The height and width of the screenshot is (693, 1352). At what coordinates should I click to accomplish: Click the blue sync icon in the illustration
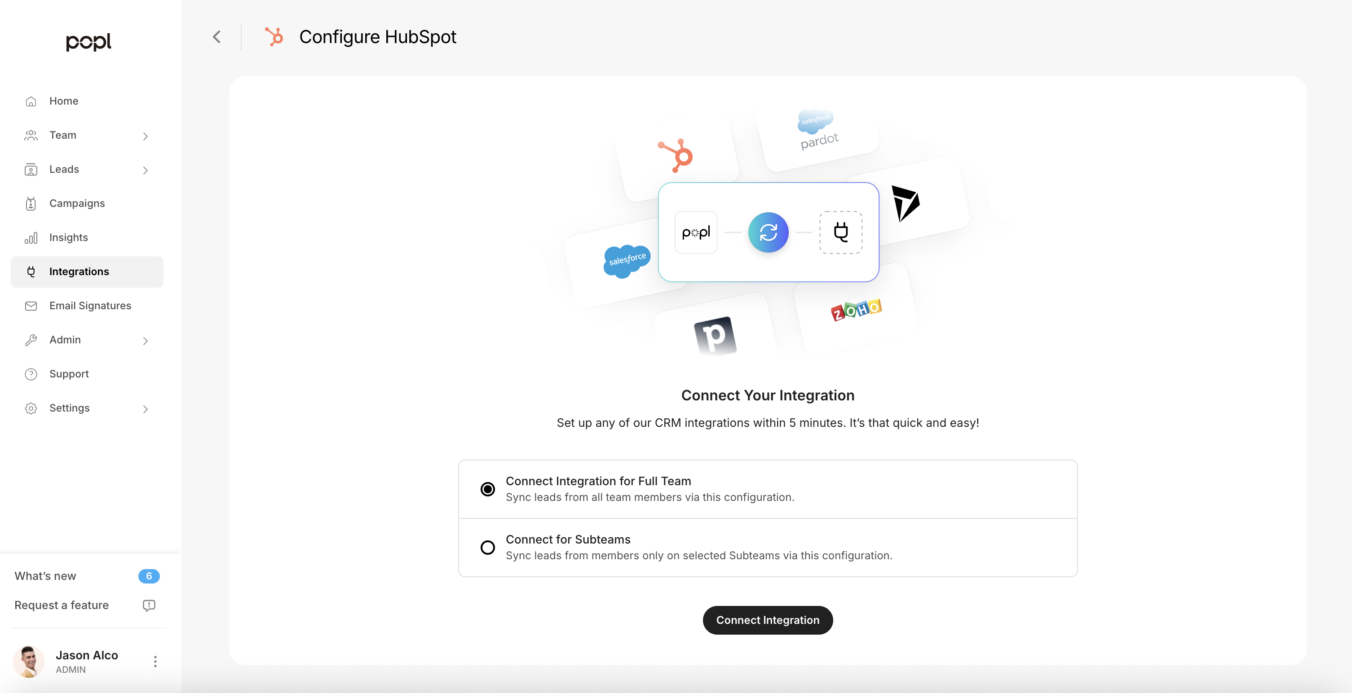(x=768, y=232)
